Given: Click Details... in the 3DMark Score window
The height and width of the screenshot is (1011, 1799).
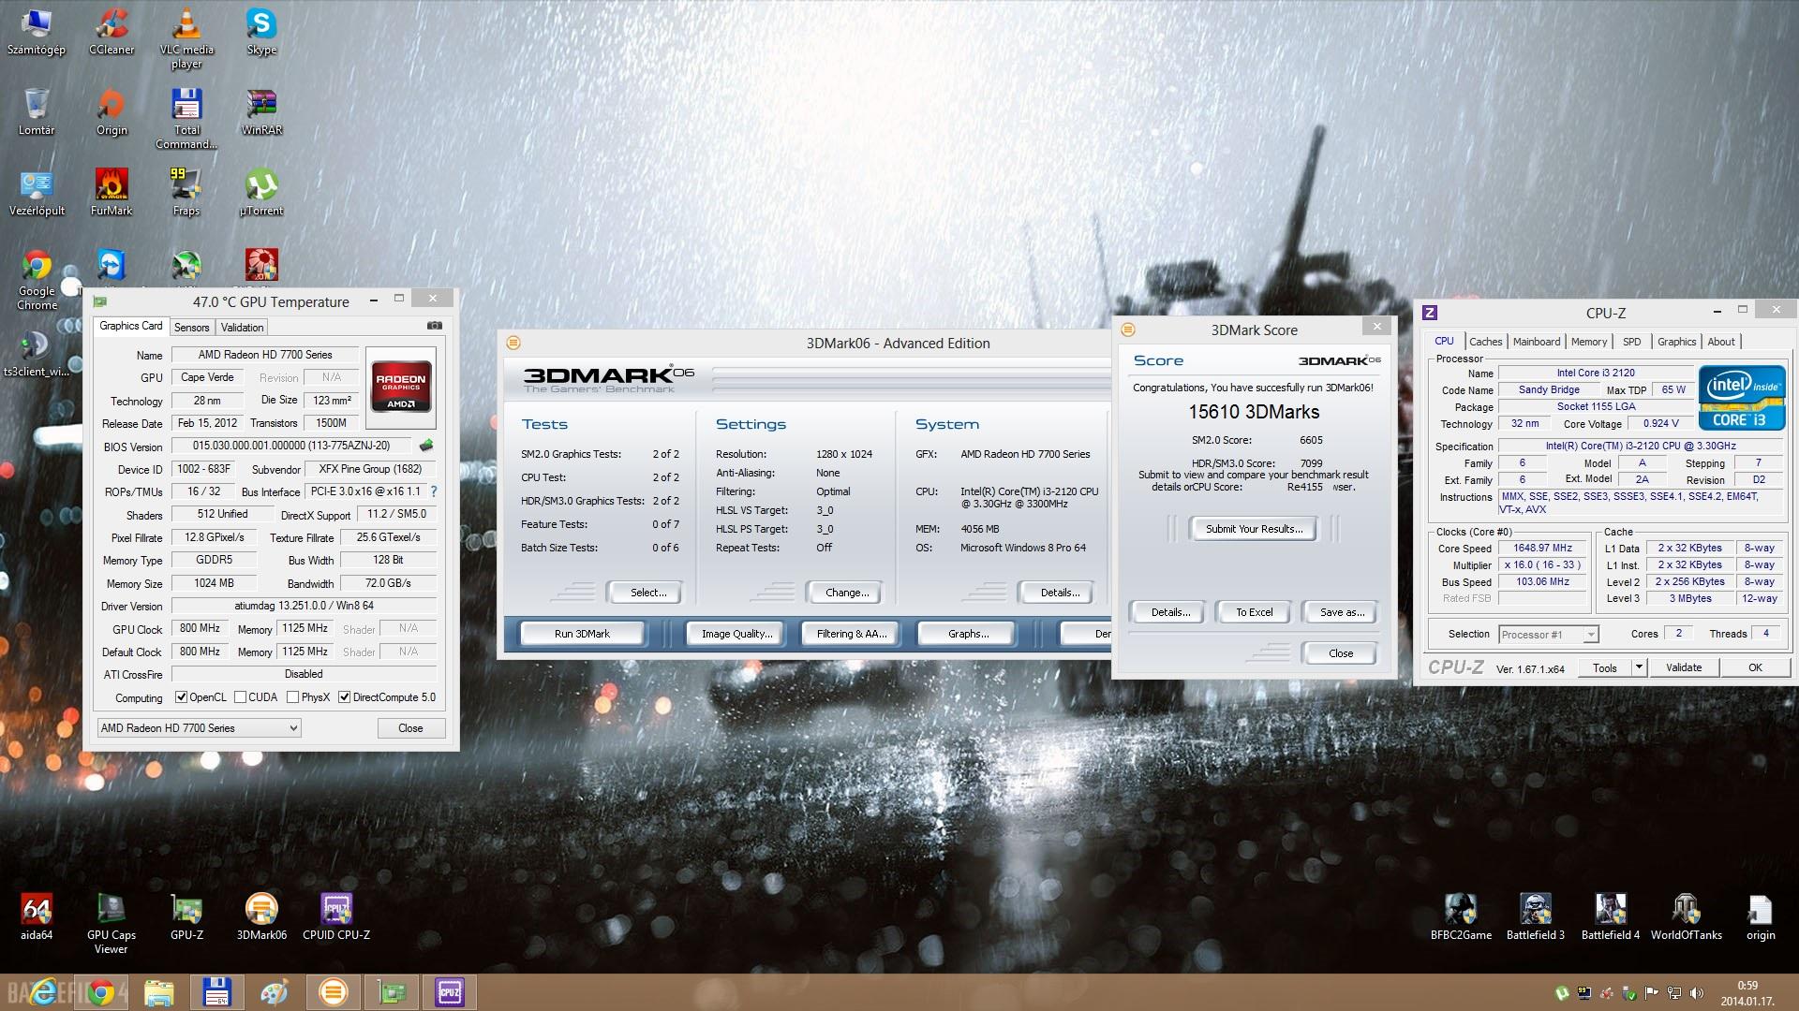Looking at the screenshot, I should point(1170,612).
